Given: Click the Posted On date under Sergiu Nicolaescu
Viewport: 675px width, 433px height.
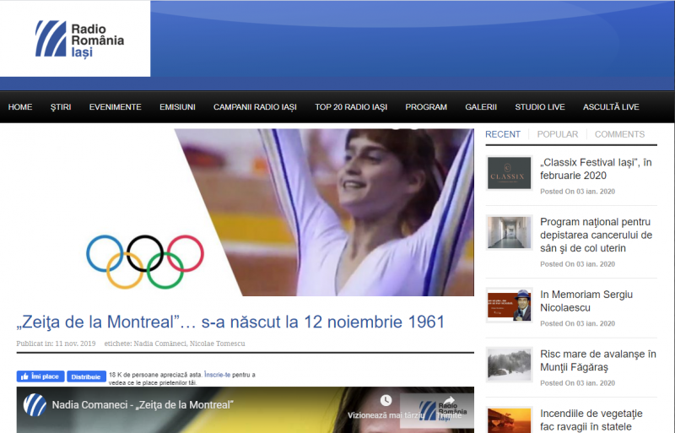Looking at the screenshot, I should 577,323.
